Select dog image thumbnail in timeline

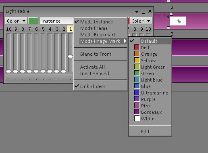(178, 21)
